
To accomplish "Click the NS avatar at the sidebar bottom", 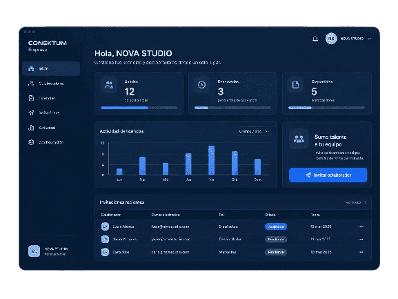I will click(x=34, y=251).
